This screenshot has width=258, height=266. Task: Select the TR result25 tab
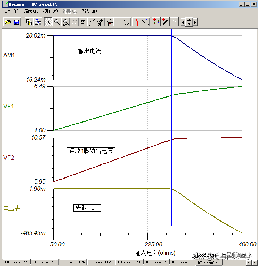pos(102,262)
